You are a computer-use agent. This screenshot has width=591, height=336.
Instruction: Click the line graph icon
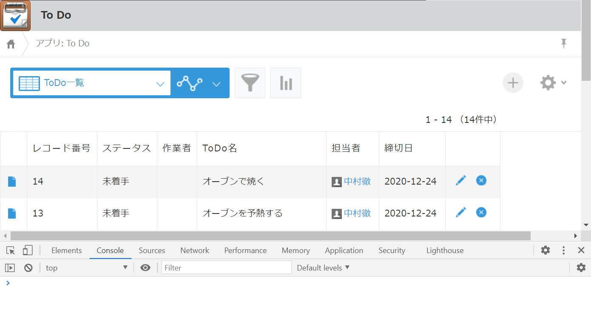tap(190, 83)
